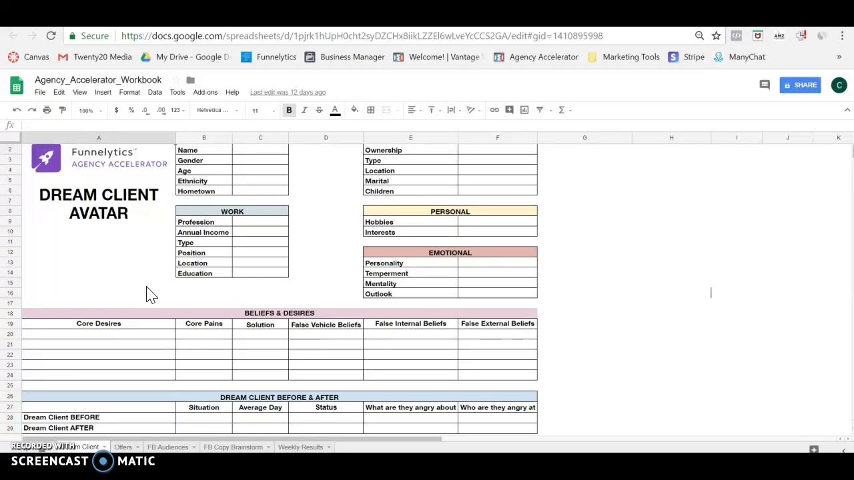
Task: Open the Funnelytics bookmark
Action: tap(268, 57)
